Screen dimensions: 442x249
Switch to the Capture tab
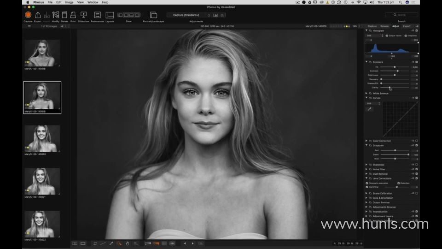click(x=372, y=26)
